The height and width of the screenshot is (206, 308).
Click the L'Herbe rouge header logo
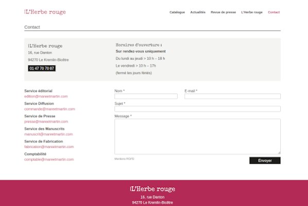click(45, 12)
